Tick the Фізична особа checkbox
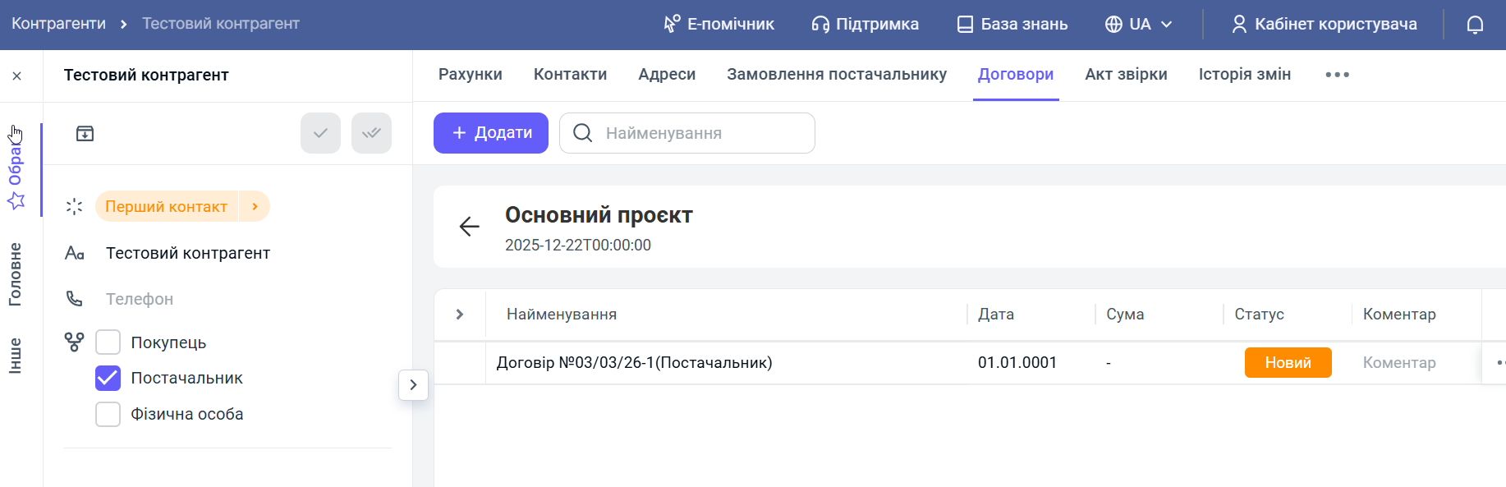This screenshot has width=1506, height=487. pos(108,414)
